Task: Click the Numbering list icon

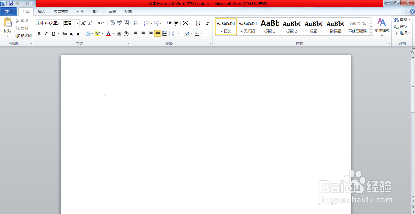Action: pyautogui.click(x=146, y=23)
